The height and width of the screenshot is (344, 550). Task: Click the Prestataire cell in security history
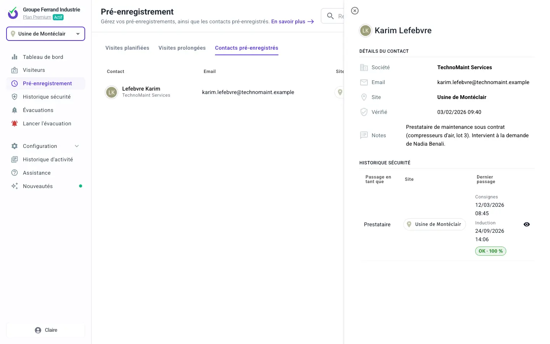pyautogui.click(x=377, y=224)
